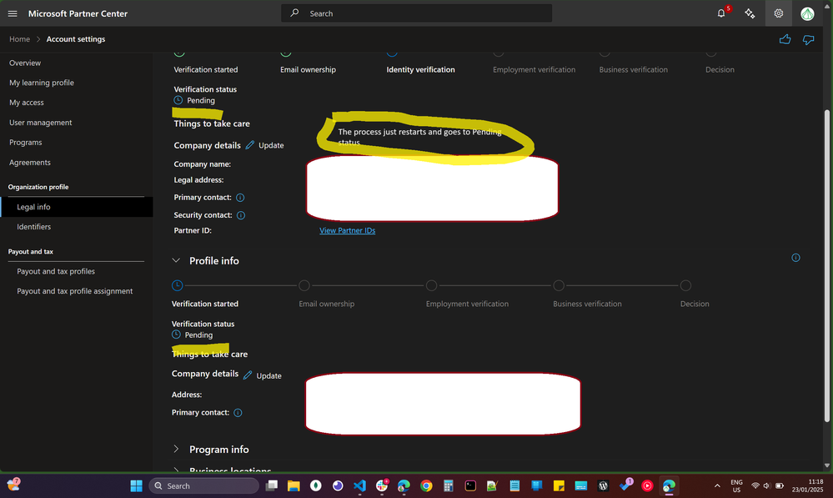Click the Profile info Email ownership step circle
Screen dimensions: 833x498
pos(304,285)
